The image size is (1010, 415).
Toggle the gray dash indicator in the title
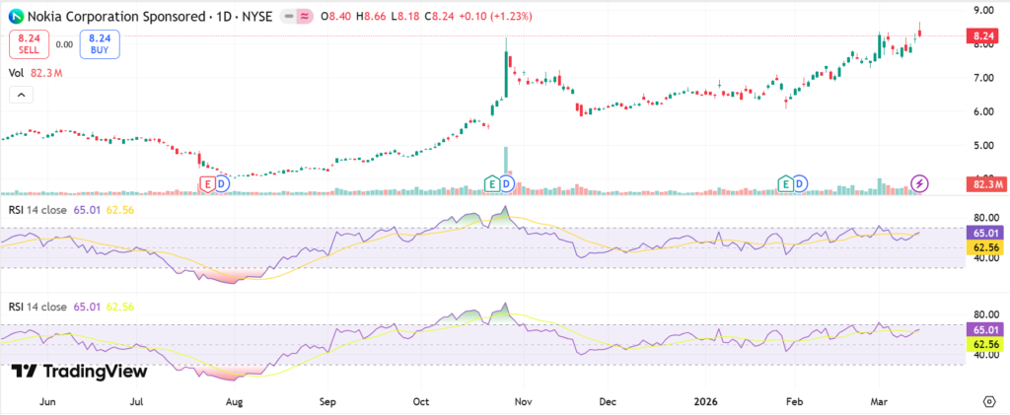click(287, 17)
